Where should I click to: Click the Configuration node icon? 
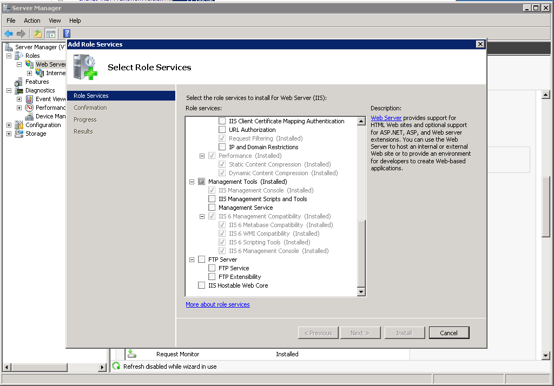tap(19, 125)
